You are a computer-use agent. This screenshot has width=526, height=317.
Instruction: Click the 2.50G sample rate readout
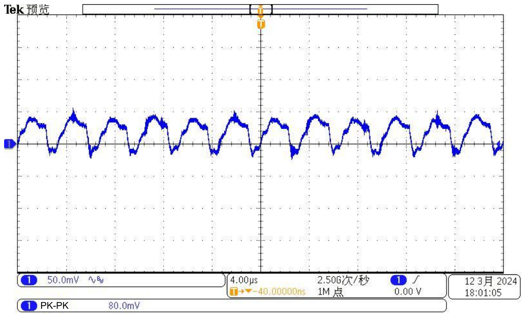343,280
